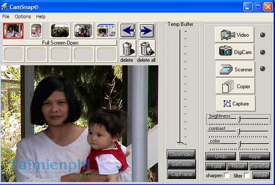
Task: Click the Video source button
Action: (x=235, y=35)
